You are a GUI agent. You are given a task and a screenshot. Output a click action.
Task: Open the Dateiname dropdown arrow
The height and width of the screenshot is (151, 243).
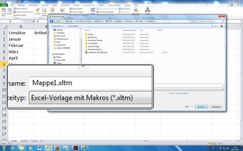(x=223, y=86)
